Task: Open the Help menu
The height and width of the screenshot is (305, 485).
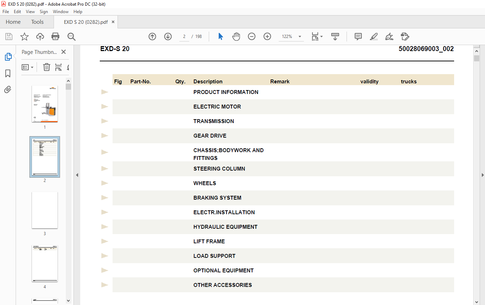Action: [x=78, y=12]
